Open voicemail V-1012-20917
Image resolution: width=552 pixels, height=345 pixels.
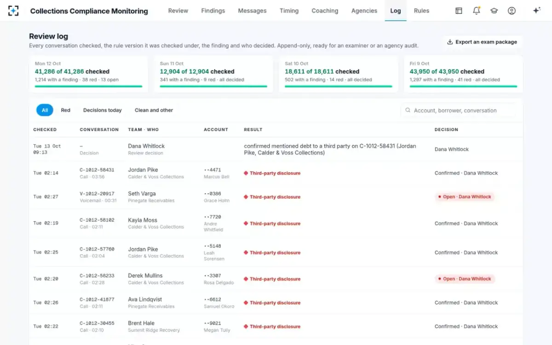pos(97,194)
